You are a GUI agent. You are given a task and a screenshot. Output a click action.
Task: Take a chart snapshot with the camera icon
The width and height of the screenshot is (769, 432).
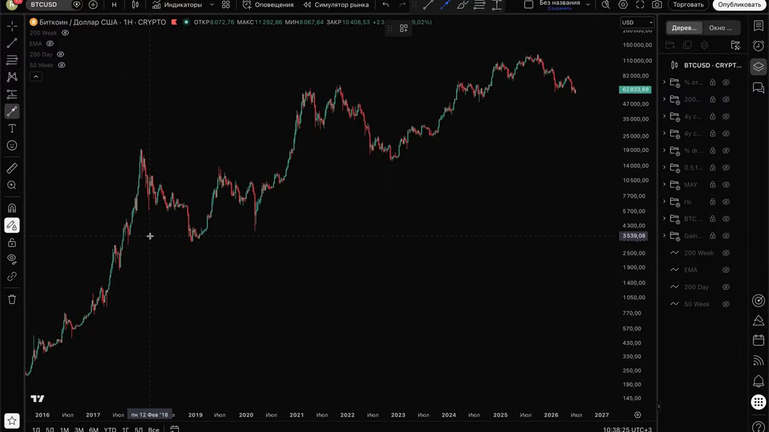click(x=657, y=5)
